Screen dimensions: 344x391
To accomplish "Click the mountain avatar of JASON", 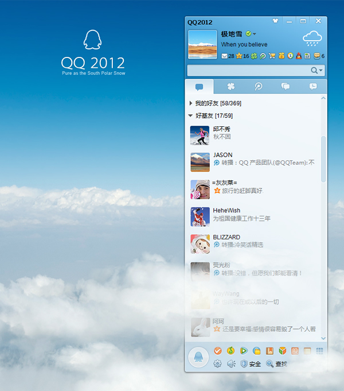I will [x=200, y=162].
